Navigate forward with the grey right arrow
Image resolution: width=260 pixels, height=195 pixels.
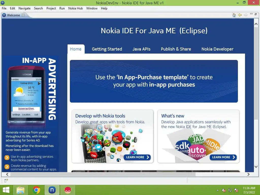tap(246, 15)
